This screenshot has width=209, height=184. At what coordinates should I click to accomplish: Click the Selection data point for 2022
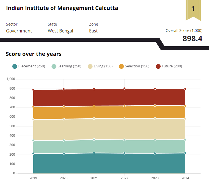point(125,106)
